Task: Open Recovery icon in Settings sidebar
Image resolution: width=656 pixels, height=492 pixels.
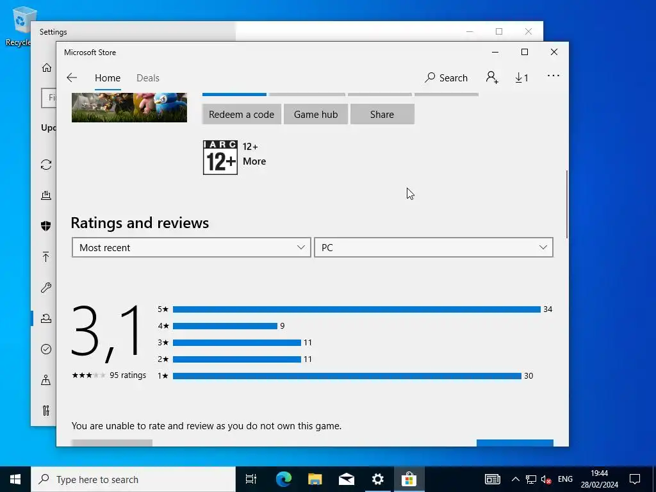Action: [46, 318]
